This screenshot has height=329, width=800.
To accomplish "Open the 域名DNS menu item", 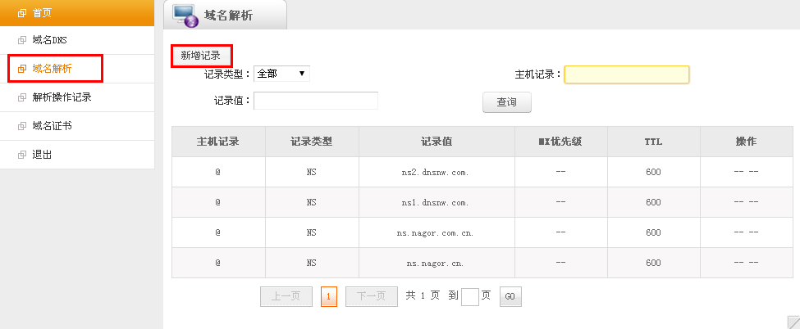I will (77, 40).
